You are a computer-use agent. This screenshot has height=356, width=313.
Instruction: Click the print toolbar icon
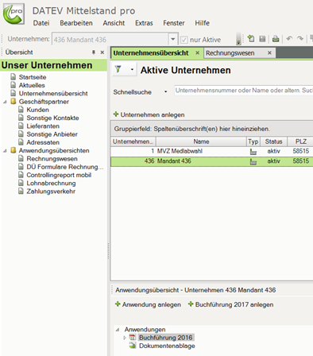276,39
